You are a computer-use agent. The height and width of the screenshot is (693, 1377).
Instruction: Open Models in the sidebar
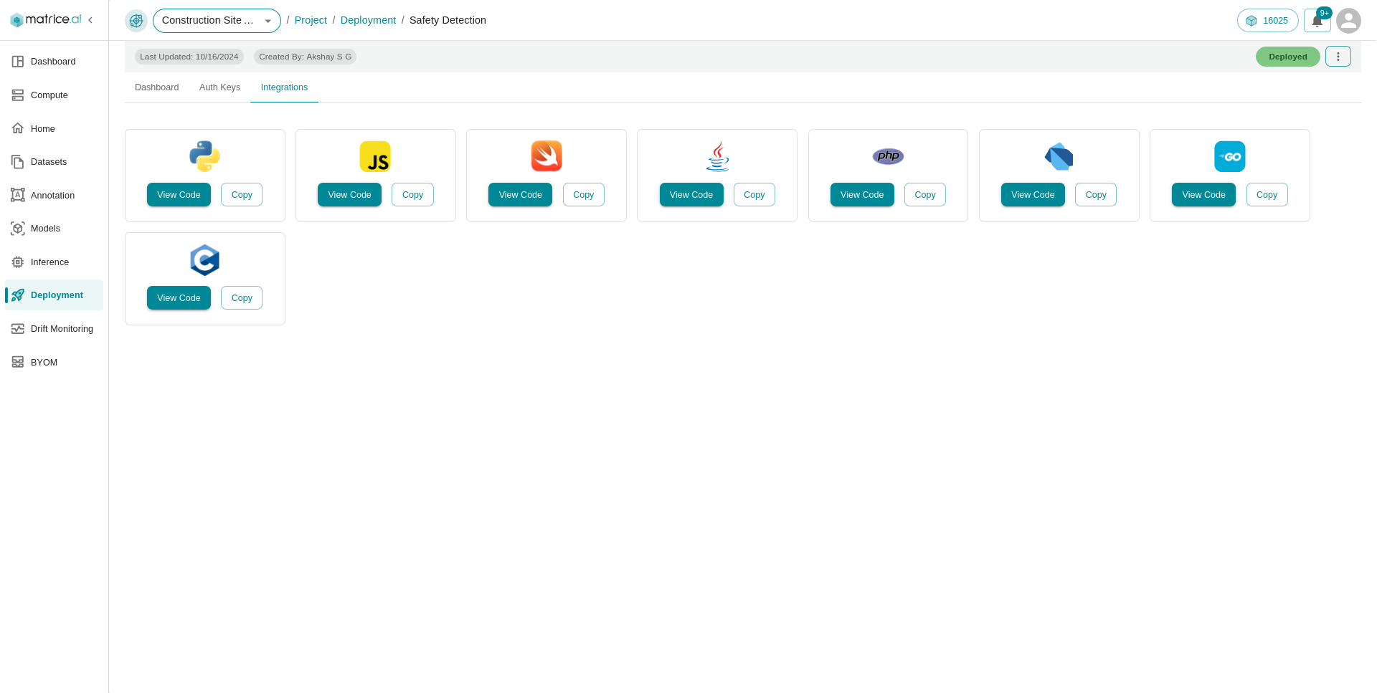(x=54, y=229)
